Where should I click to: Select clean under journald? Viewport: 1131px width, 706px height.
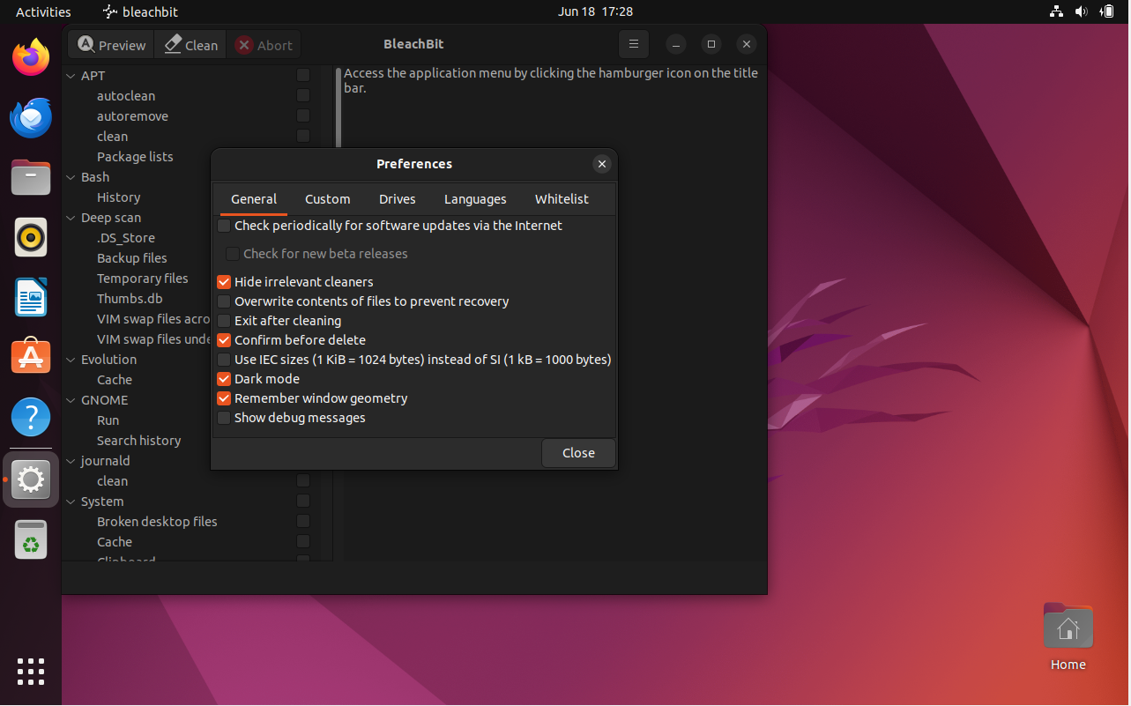click(x=112, y=481)
